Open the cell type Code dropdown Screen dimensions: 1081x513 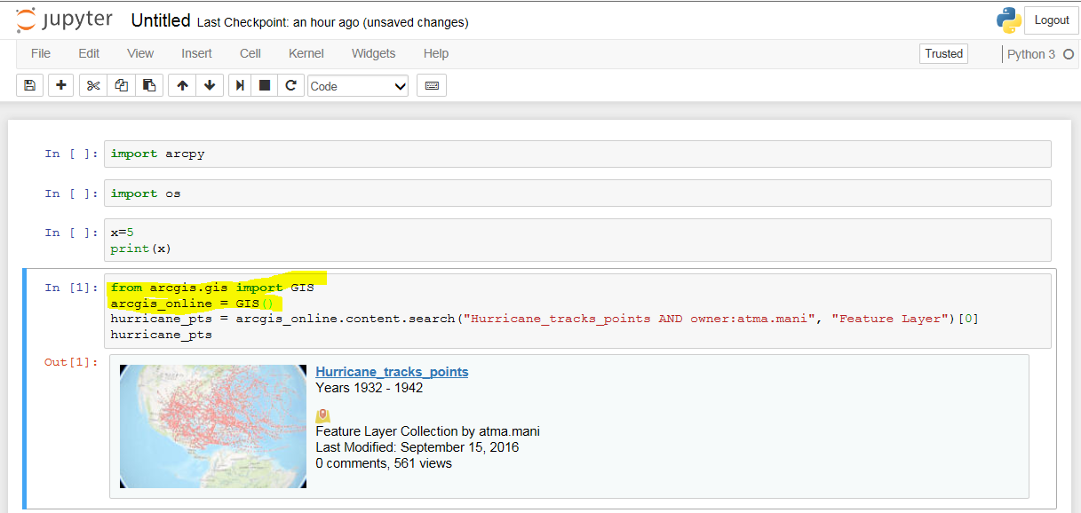pos(358,86)
